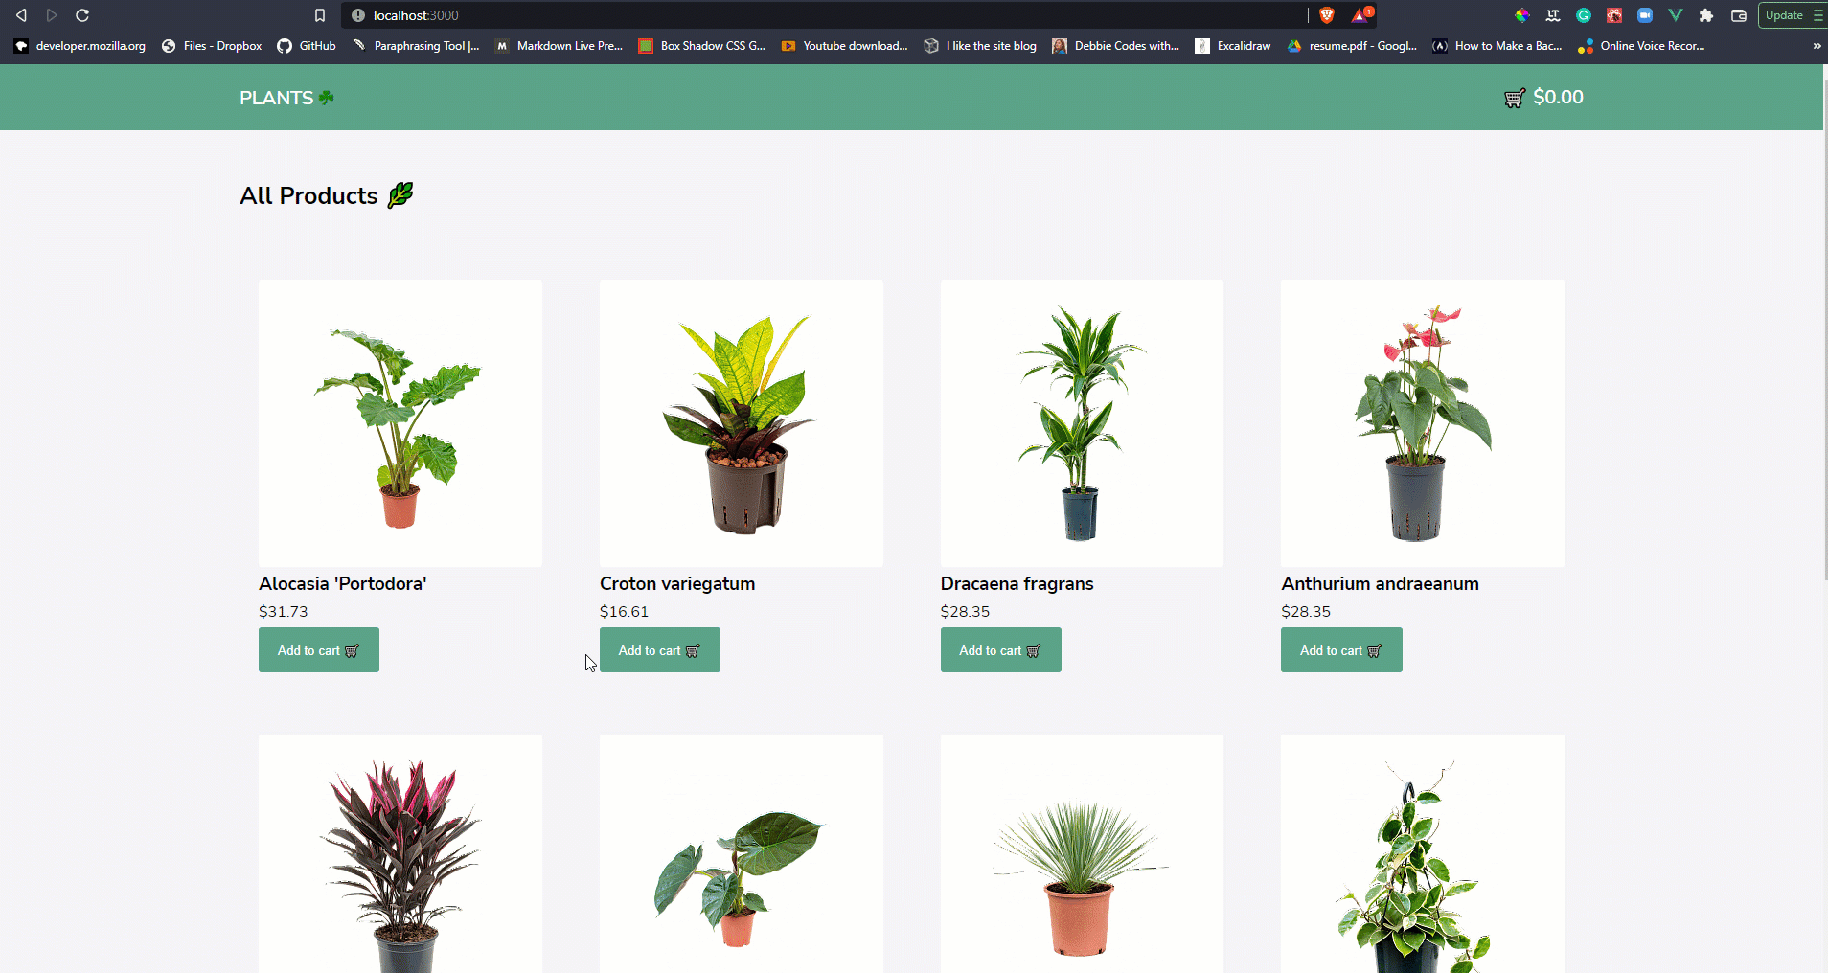Open the Files - Dropbox bookmark
The width and height of the screenshot is (1828, 973).
(212, 46)
